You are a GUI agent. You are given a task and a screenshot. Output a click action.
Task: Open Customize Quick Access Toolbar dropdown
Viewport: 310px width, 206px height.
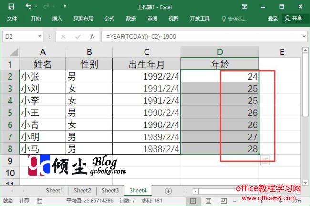(65, 7)
